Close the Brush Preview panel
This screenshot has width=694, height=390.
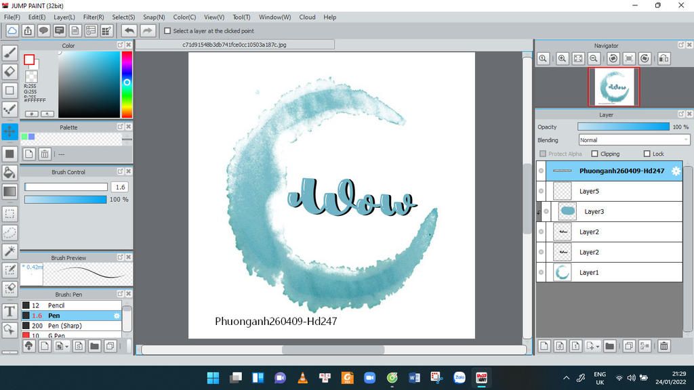point(128,257)
